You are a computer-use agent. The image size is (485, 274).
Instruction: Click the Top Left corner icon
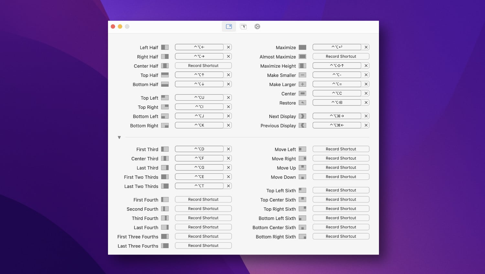tap(165, 98)
